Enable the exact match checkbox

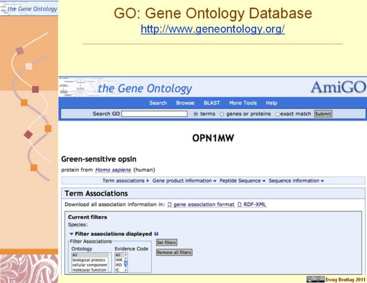click(x=277, y=114)
